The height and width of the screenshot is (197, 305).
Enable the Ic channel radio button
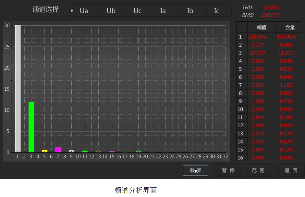[206, 11]
